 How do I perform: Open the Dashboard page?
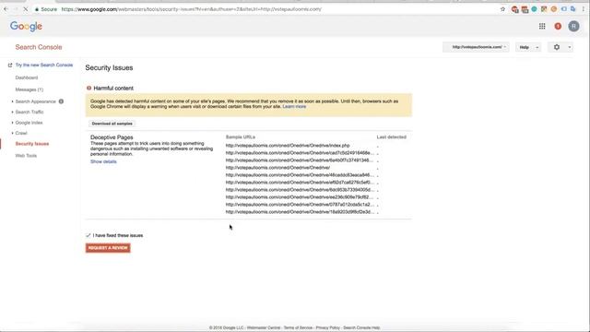coord(27,77)
